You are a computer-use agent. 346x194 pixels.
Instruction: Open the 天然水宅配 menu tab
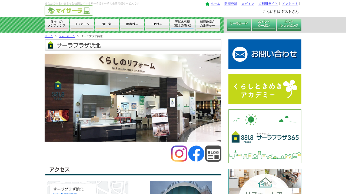pos(182,25)
